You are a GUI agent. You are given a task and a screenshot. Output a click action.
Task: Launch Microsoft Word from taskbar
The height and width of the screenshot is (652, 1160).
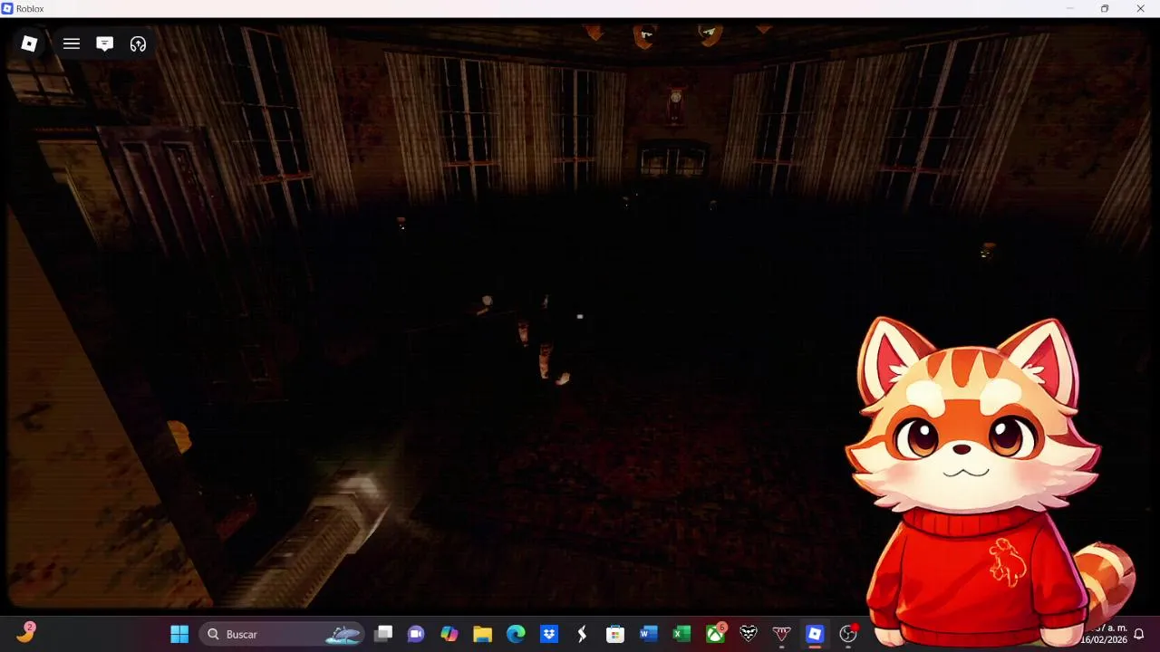pyautogui.click(x=649, y=634)
